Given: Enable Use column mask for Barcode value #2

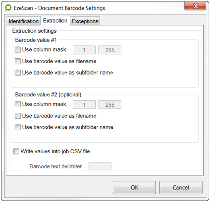Looking at the screenshot, I should point(18,104).
